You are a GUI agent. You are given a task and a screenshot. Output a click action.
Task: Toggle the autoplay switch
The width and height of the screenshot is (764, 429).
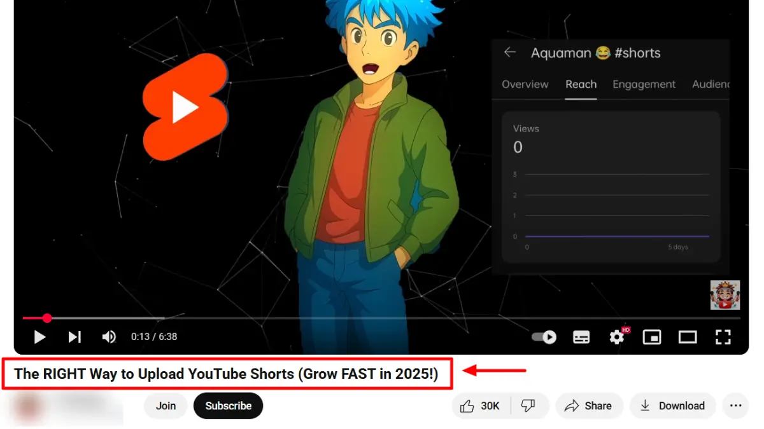544,337
